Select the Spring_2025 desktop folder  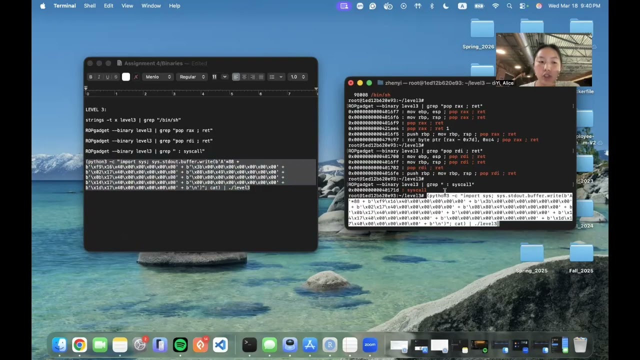pyautogui.click(x=531, y=258)
